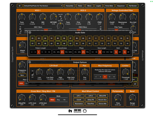Assign Mod Wheel to Reverb Size
This screenshot has width=155, height=116.
(x=102, y=100)
